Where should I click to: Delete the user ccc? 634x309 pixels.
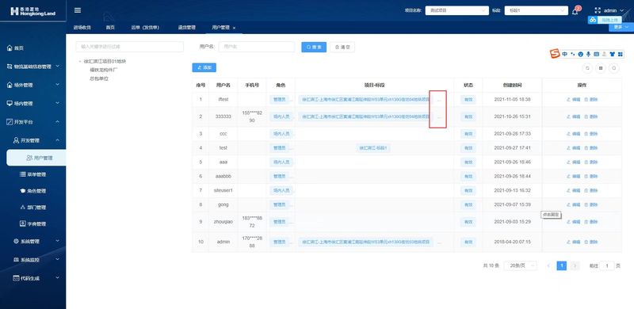[590, 134]
